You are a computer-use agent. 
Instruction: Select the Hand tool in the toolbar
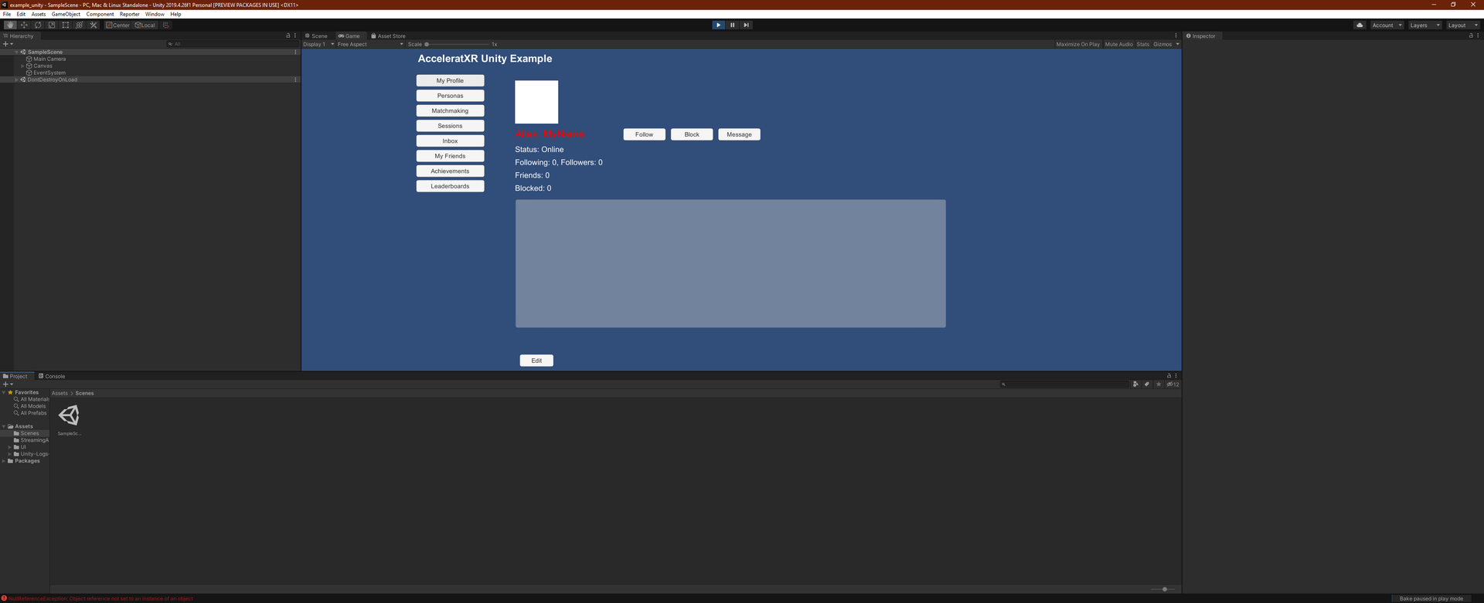(x=10, y=25)
